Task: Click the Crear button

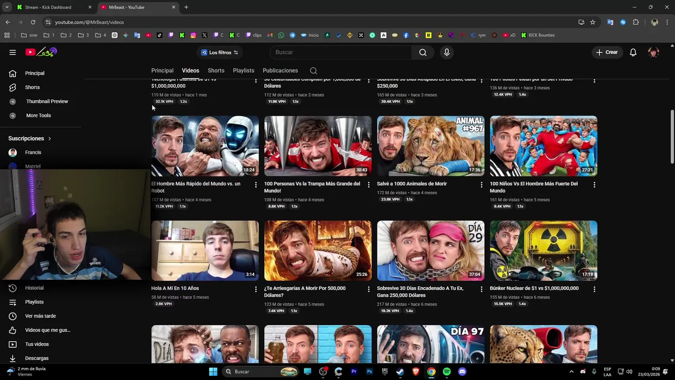Action: (607, 52)
